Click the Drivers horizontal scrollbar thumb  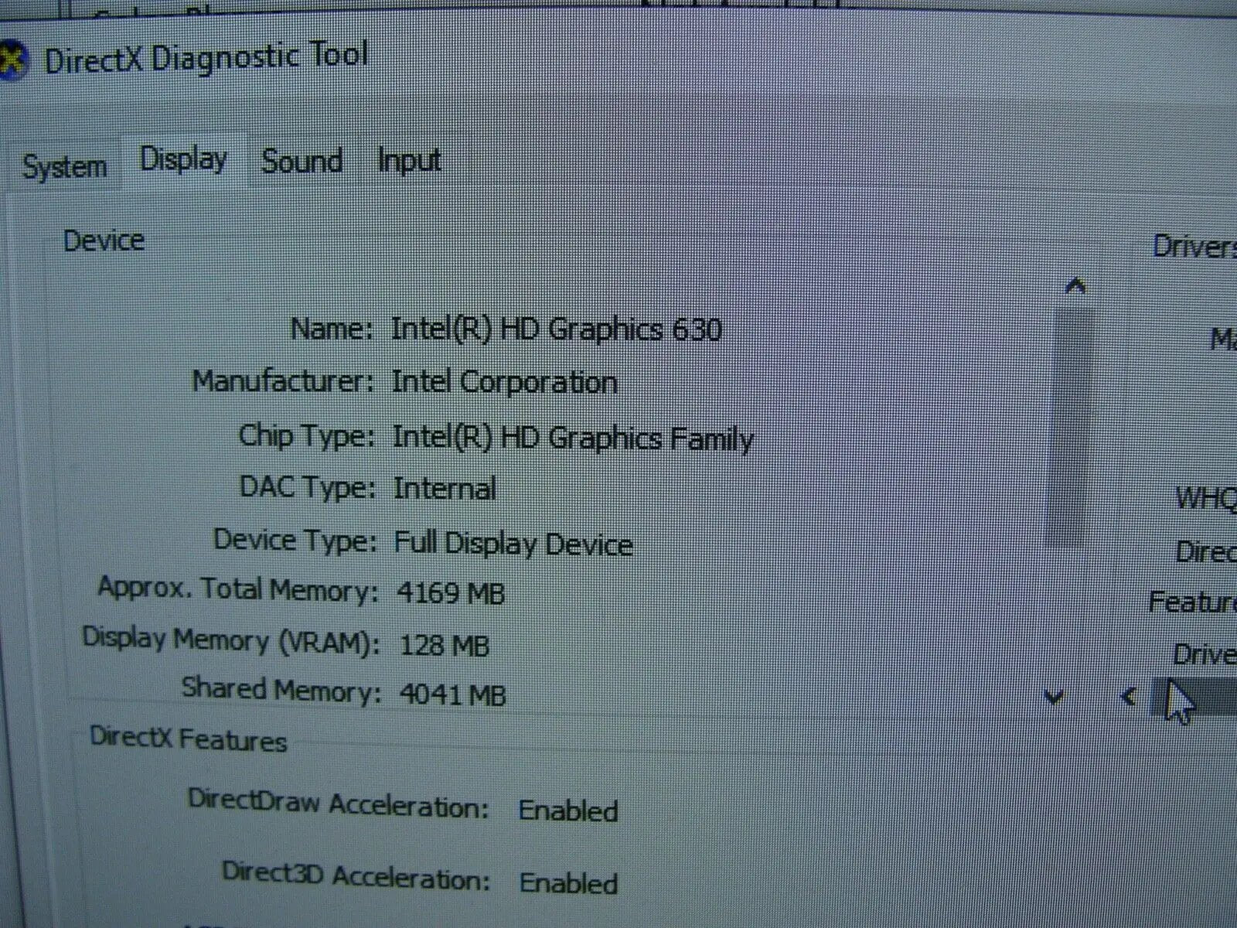pyautogui.click(x=1195, y=696)
